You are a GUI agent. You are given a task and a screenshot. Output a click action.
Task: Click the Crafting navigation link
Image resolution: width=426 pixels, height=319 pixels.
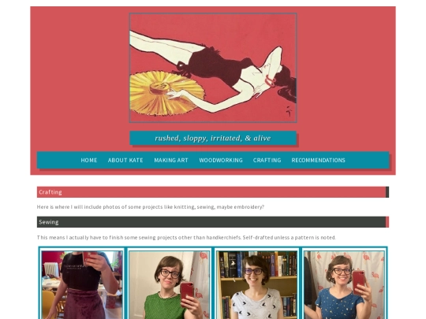click(x=267, y=160)
